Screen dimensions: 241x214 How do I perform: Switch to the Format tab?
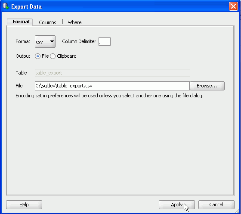(20, 22)
